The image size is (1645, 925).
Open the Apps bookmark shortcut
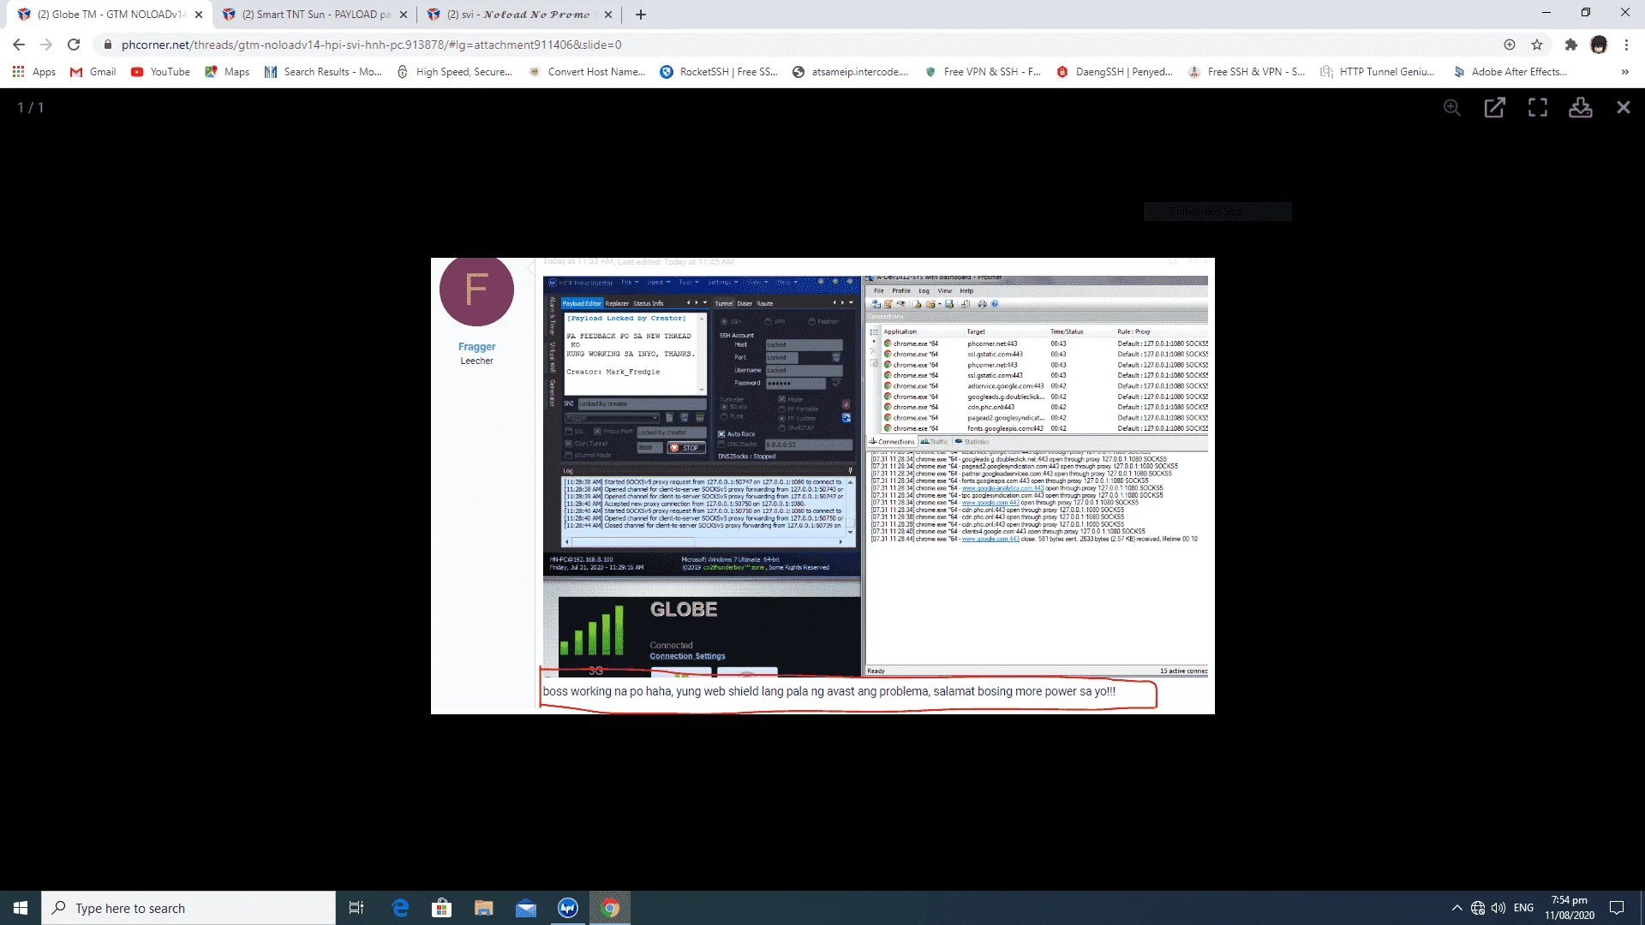(34, 72)
